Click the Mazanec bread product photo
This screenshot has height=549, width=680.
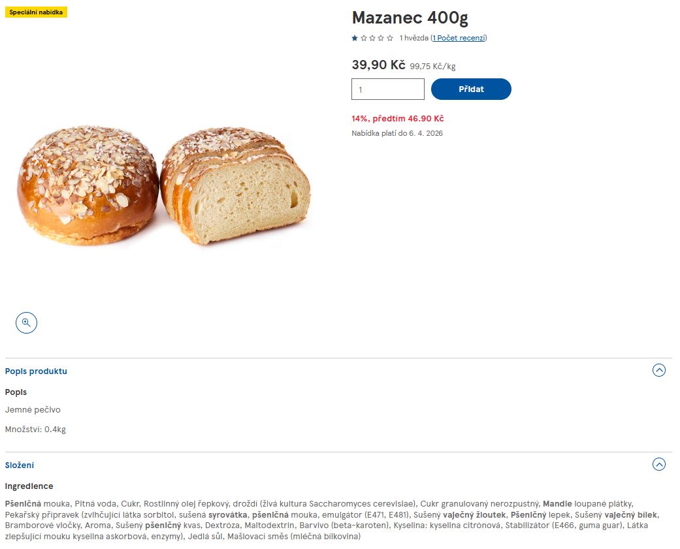click(x=163, y=186)
